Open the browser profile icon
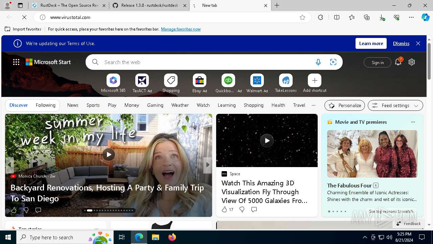433x244 pixels. (7, 5)
